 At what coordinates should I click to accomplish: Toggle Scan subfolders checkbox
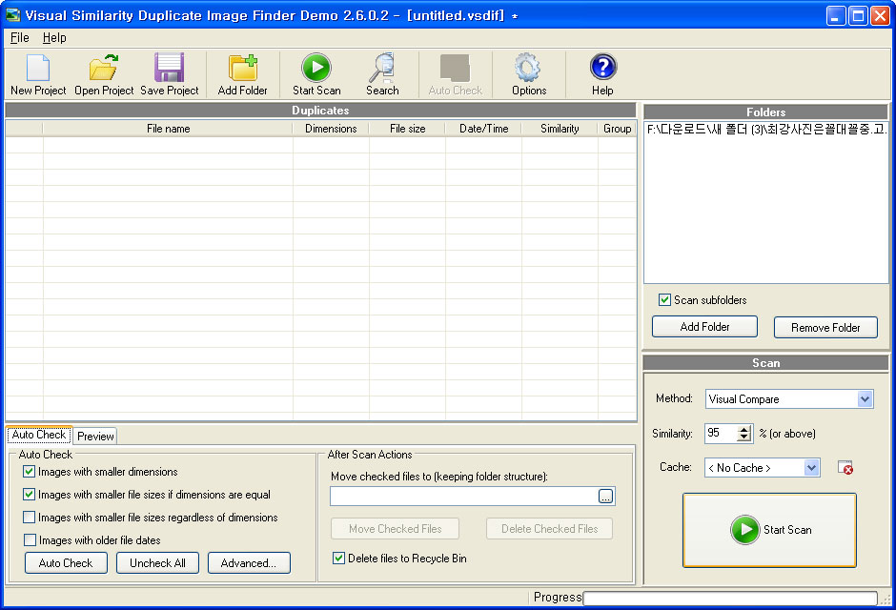[x=664, y=300]
